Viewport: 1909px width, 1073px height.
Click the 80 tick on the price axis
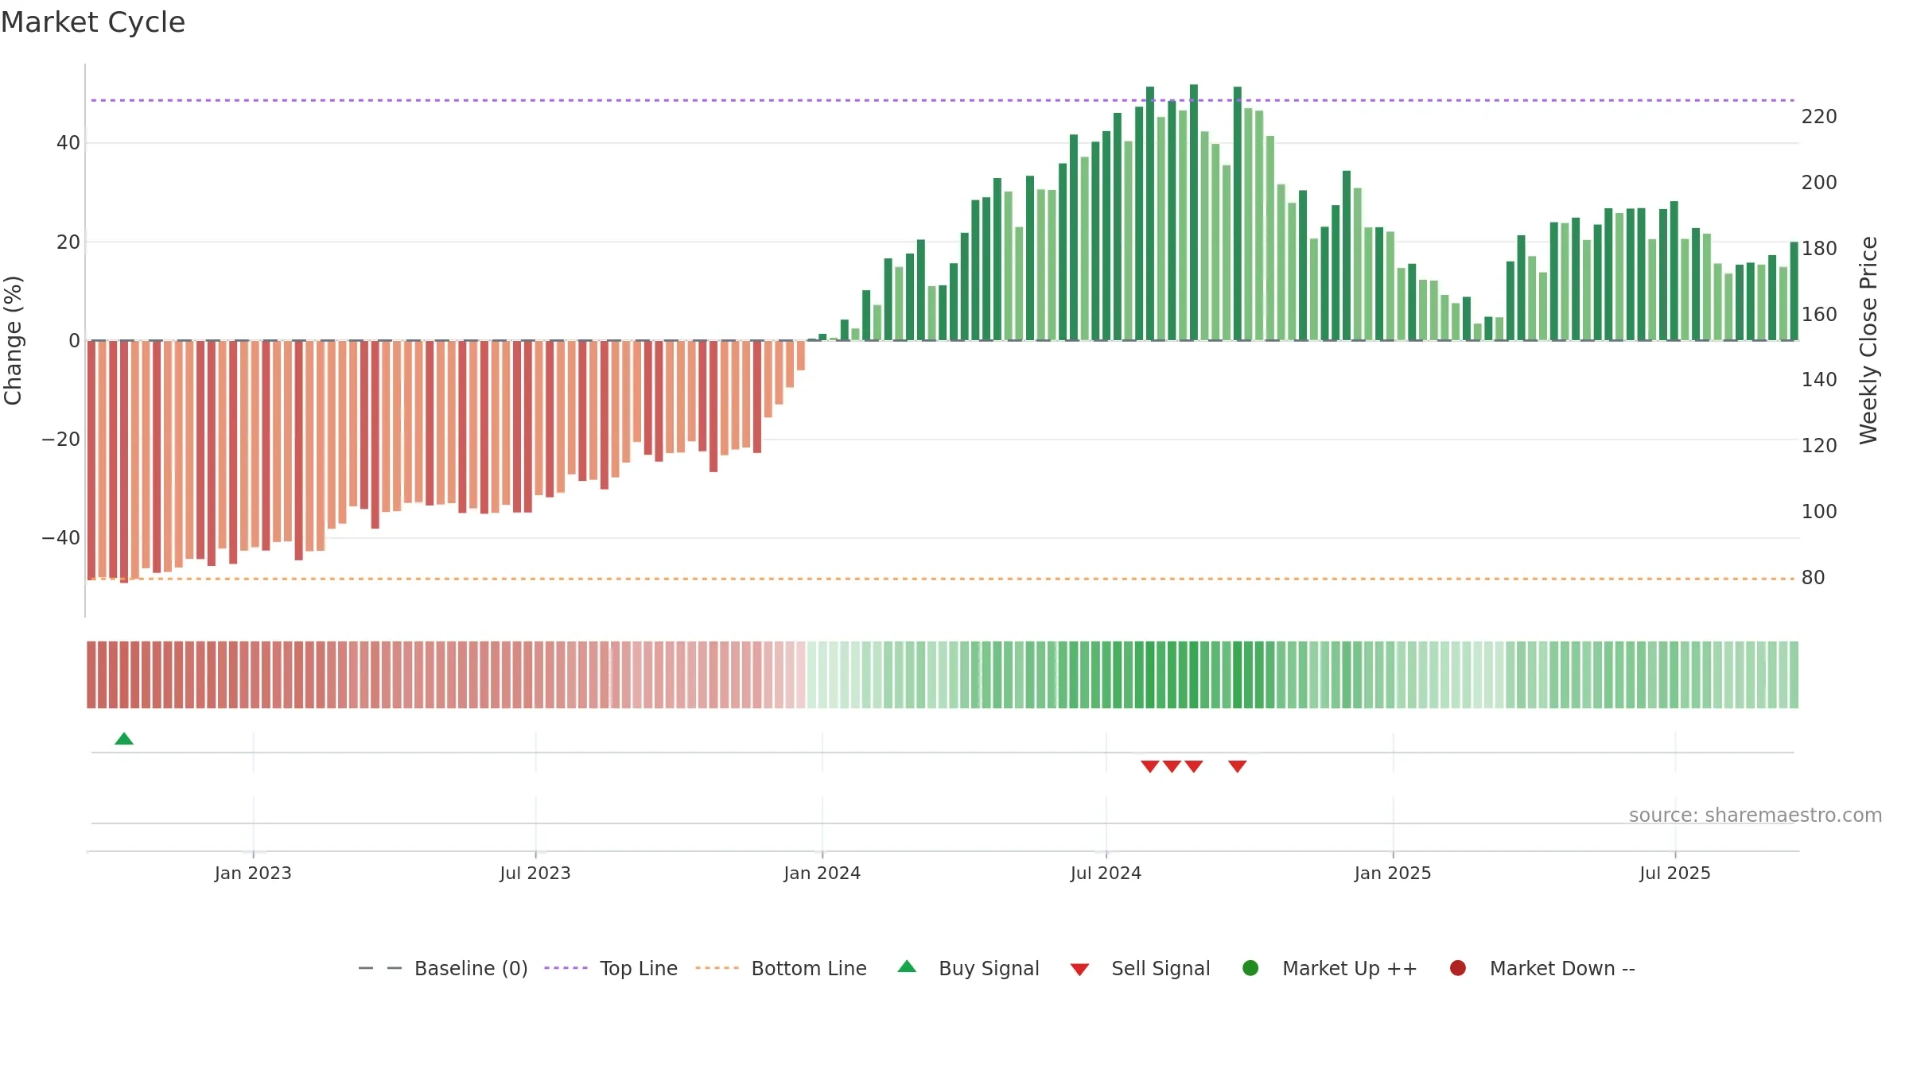pyautogui.click(x=1814, y=578)
